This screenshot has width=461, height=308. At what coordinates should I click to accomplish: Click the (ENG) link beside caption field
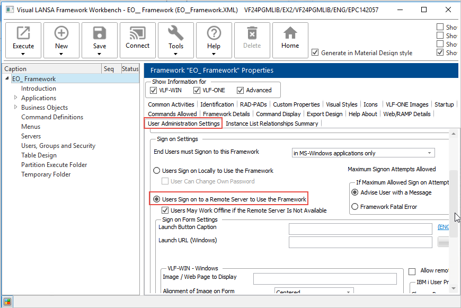tap(443, 227)
